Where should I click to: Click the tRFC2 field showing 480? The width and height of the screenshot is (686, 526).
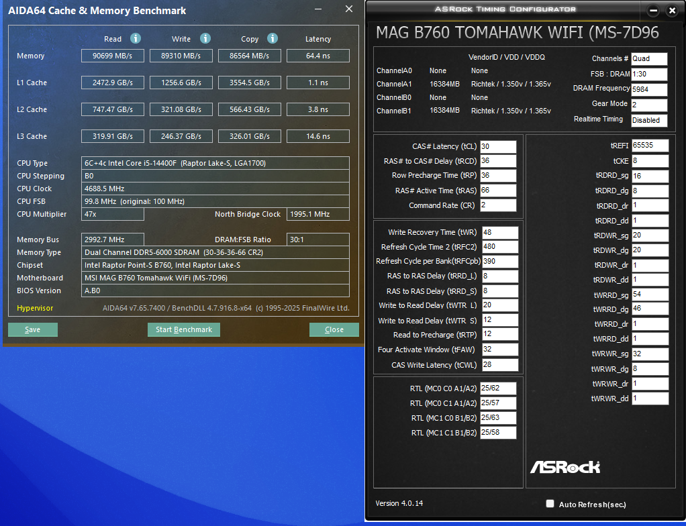coord(500,247)
